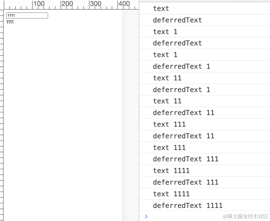Click the 稀土掘金技术社区 watermark
The width and height of the screenshot is (270, 221).
point(246,216)
